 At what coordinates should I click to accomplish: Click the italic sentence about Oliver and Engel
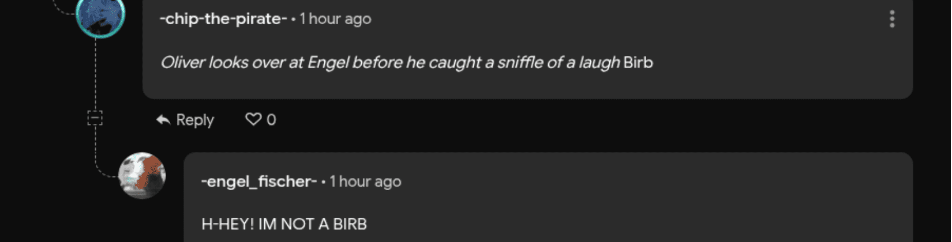[x=390, y=62]
